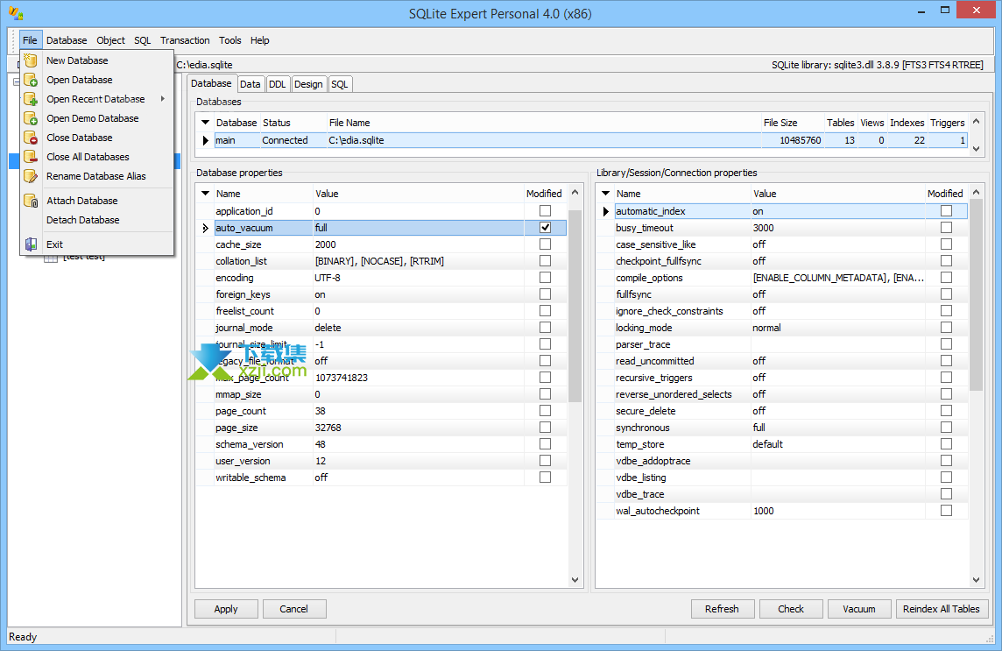Click Reindex All Tables button
This screenshot has width=1002, height=651.
click(x=942, y=609)
